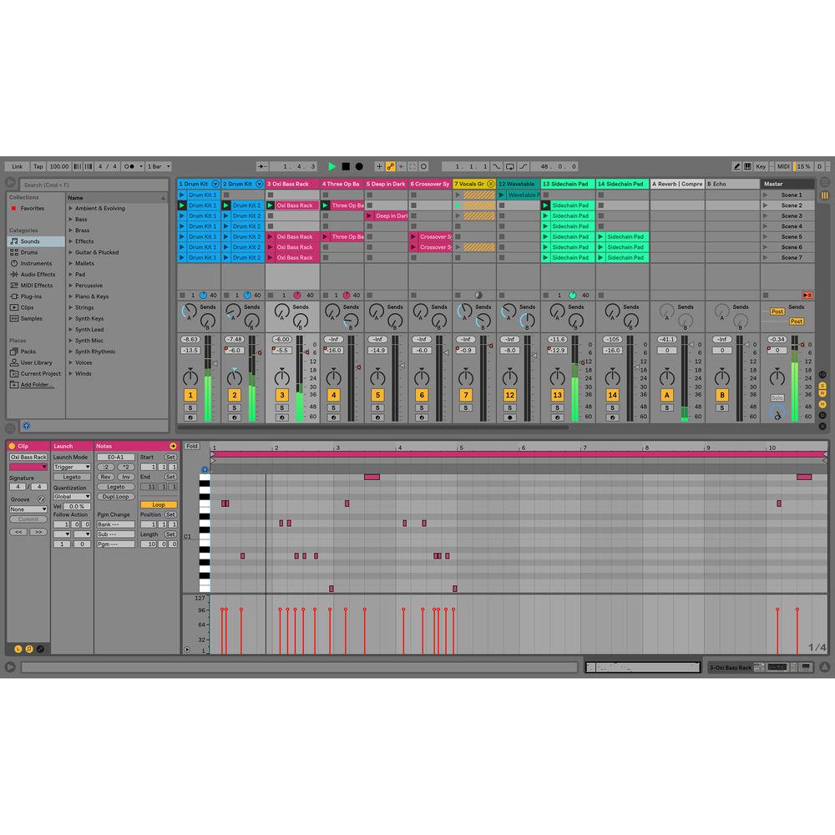This screenshot has width=835, height=835.
Task: Open the clip color chooser swatch
Action: click(28, 468)
